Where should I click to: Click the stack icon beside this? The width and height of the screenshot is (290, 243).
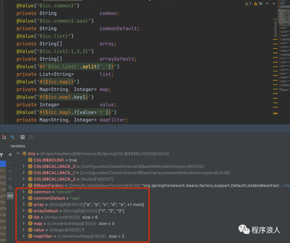point(24,153)
